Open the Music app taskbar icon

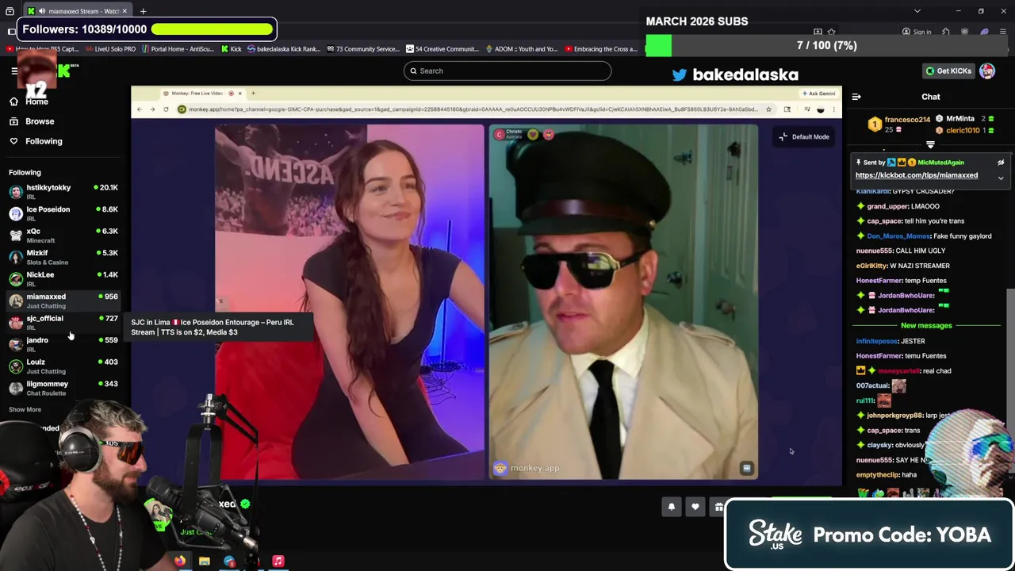point(278,561)
